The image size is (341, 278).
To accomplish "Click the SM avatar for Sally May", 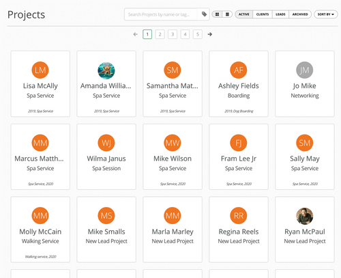I will click(305, 143).
